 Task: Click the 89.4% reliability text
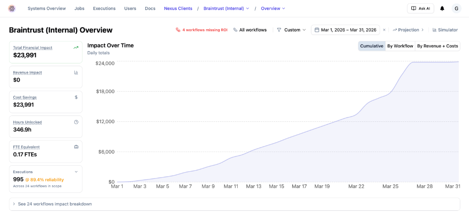click(44, 180)
